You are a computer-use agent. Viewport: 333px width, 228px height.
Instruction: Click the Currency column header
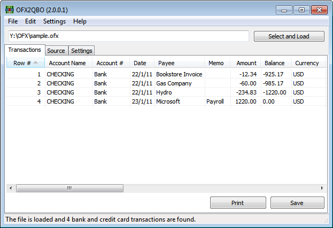(308, 63)
